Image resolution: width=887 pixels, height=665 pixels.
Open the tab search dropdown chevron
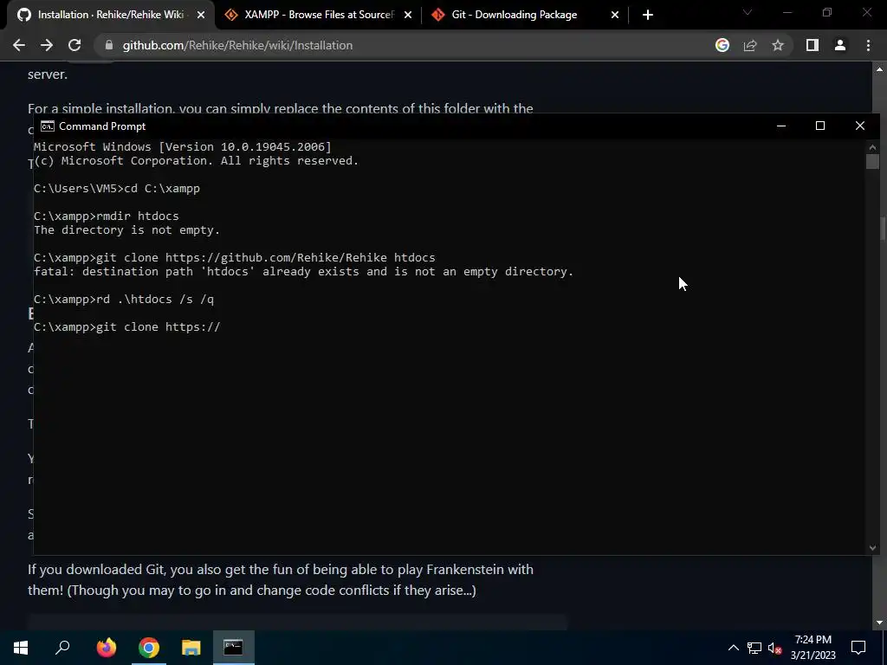[x=748, y=12]
